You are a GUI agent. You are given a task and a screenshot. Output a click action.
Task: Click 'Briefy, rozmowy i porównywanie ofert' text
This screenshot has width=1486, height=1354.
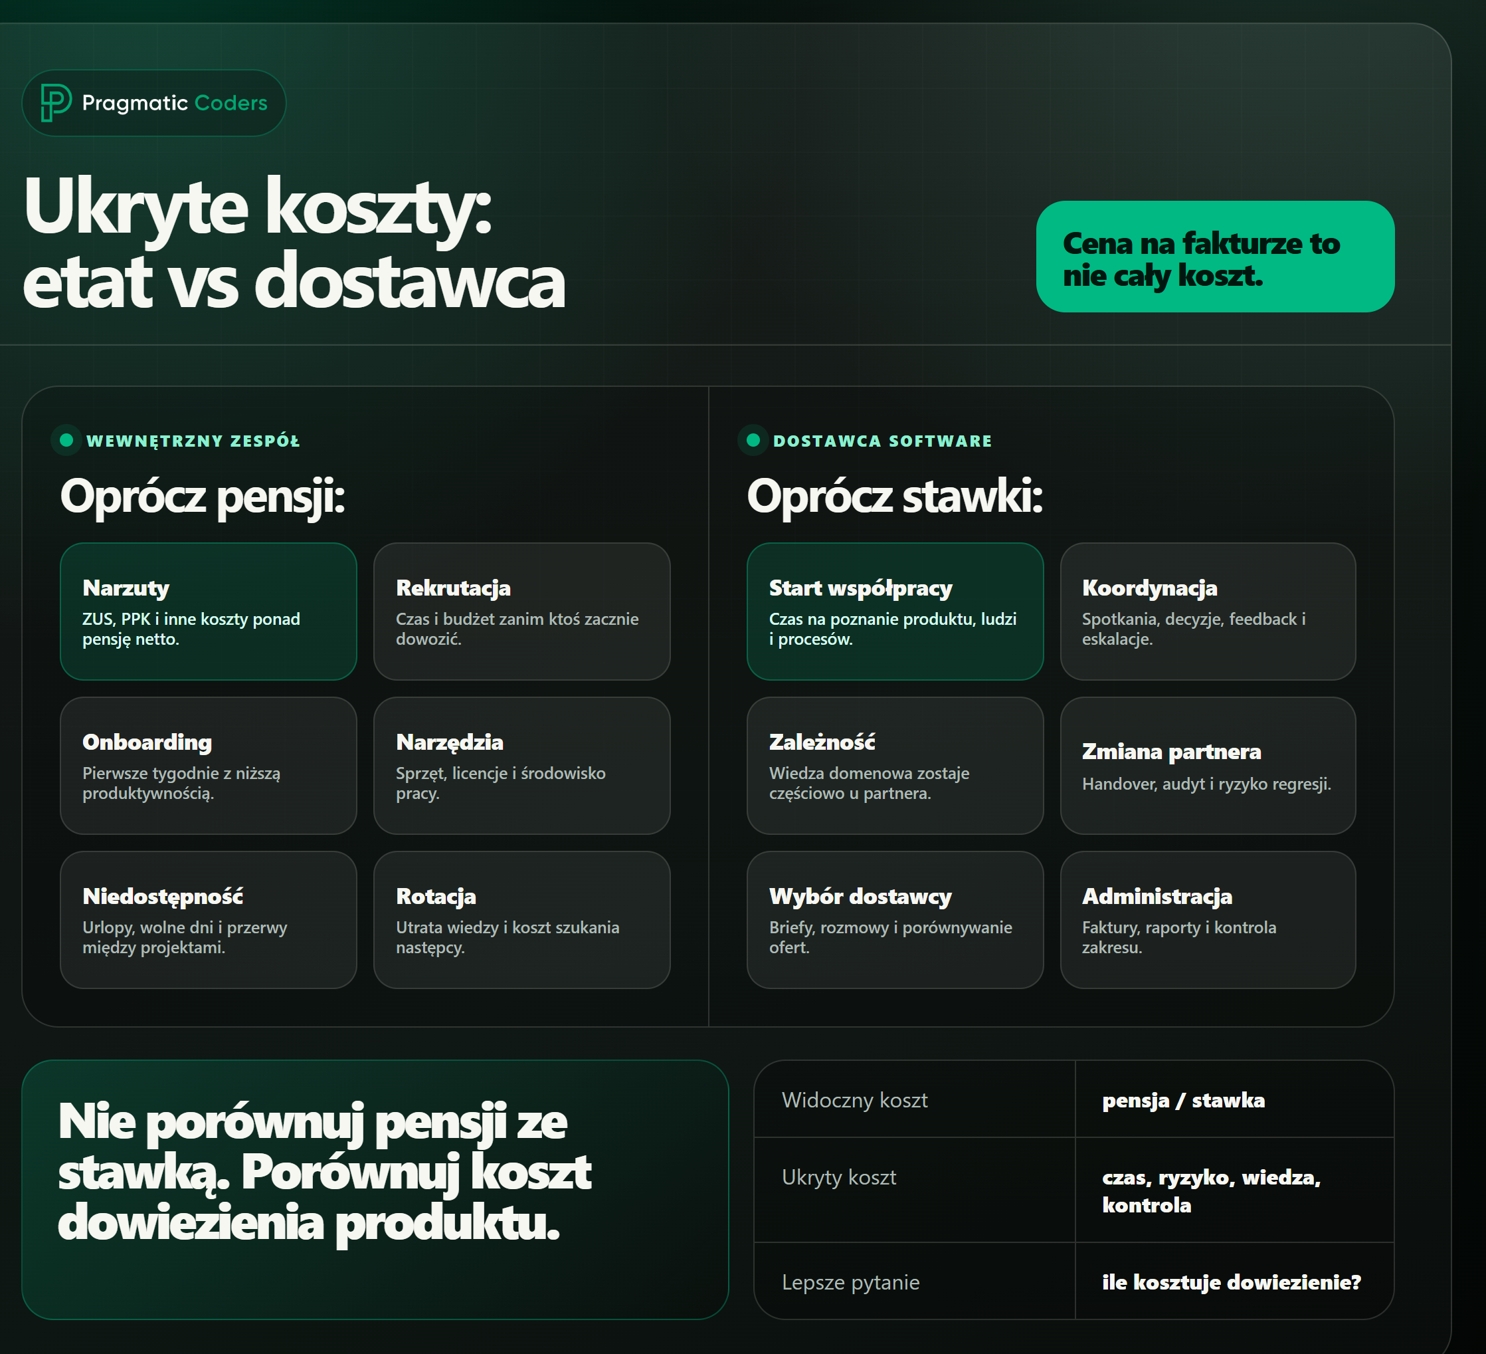pyautogui.click(x=890, y=937)
